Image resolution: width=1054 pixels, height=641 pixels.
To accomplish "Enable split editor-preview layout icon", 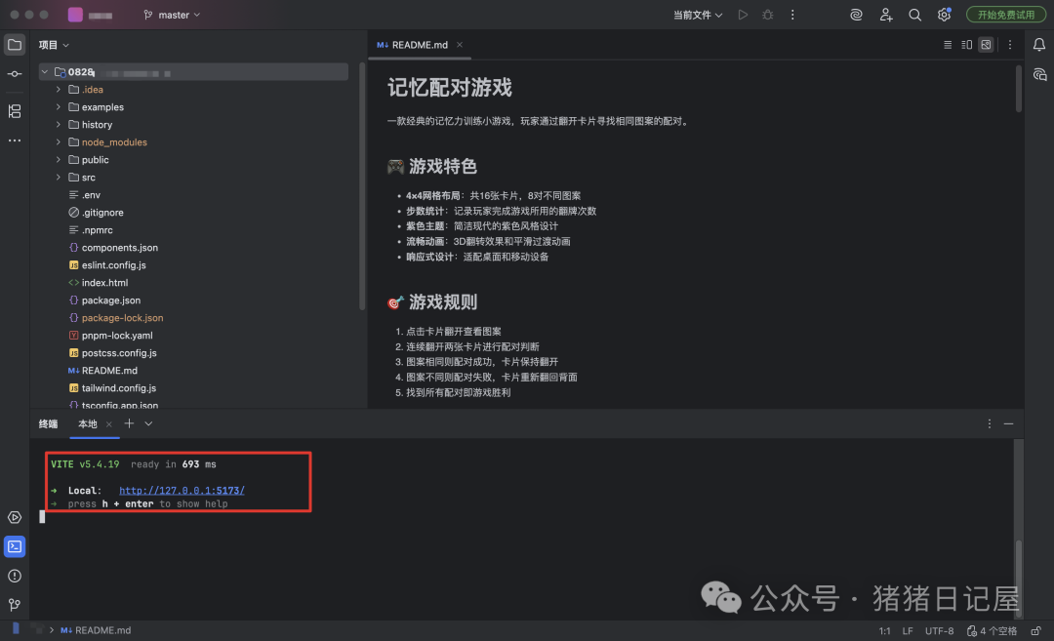I will click(x=966, y=44).
